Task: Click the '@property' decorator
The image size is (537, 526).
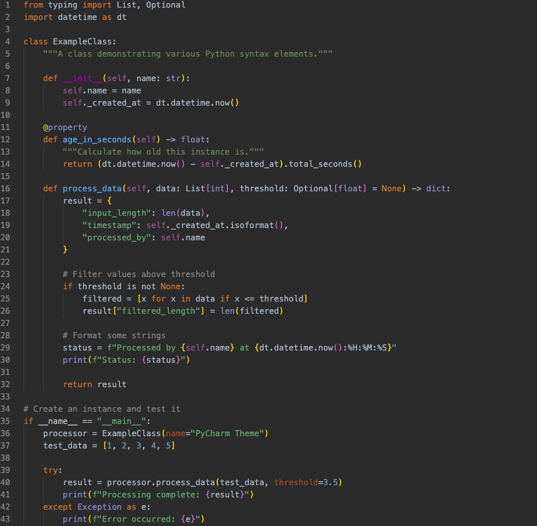Action: coord(65,128)
